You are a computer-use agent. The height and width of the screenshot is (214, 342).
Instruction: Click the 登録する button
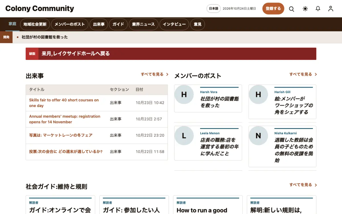pos(273,9)
